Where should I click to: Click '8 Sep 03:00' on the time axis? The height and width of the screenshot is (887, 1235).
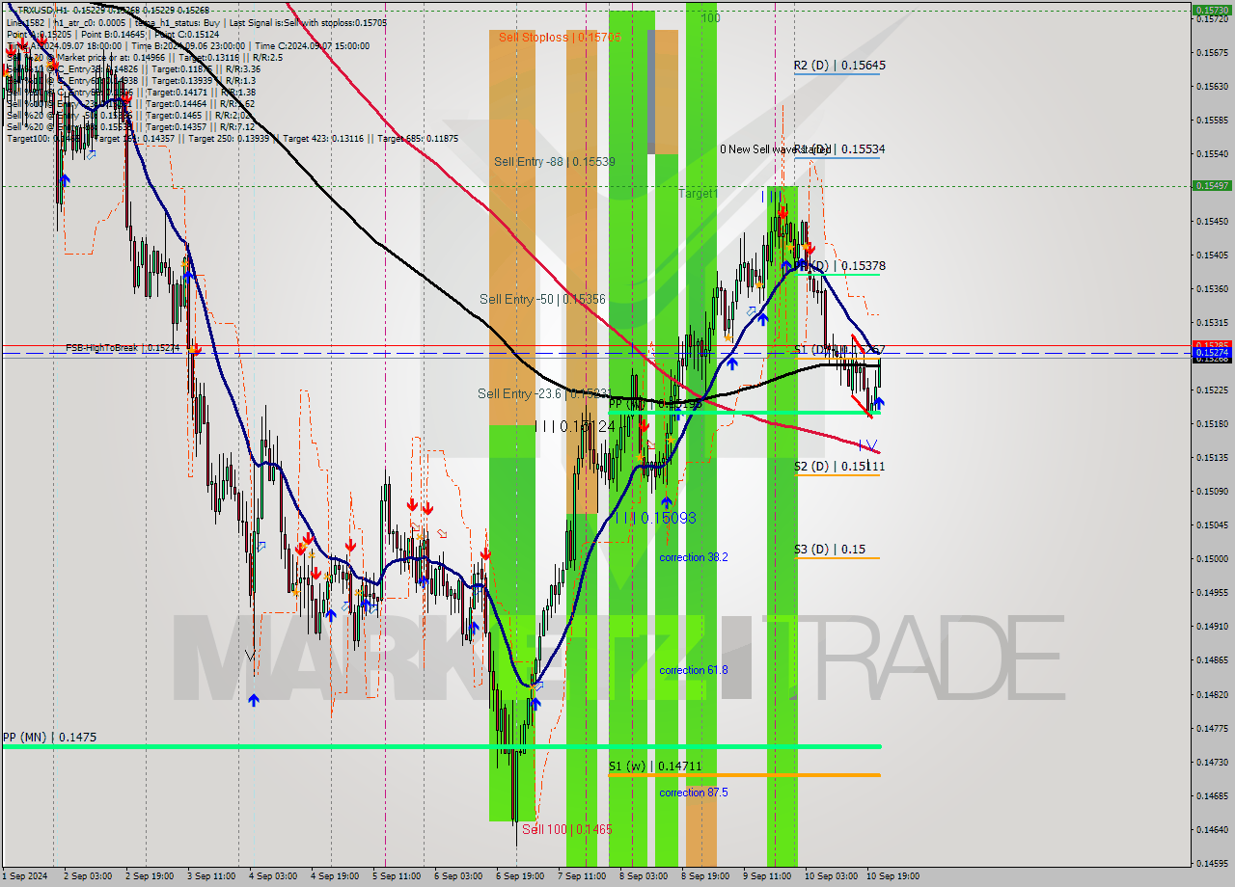pyautogui.click(x=645, y=876)
